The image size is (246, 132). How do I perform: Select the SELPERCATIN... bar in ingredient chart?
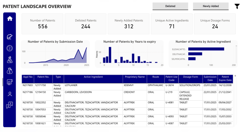pos(192,59)
